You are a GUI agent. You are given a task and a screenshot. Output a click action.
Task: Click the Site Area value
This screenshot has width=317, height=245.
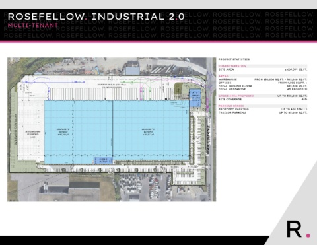click(x=296, y=69)
